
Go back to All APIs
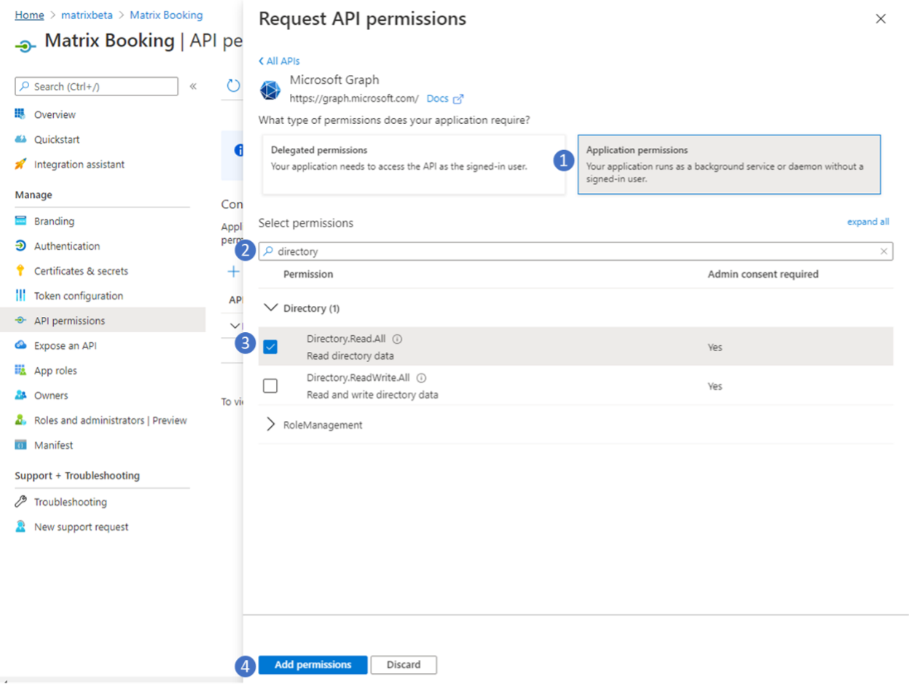pyautogui.click(x=279, y=61)
